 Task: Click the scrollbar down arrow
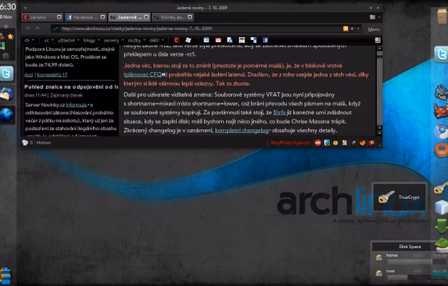point(379,134)
